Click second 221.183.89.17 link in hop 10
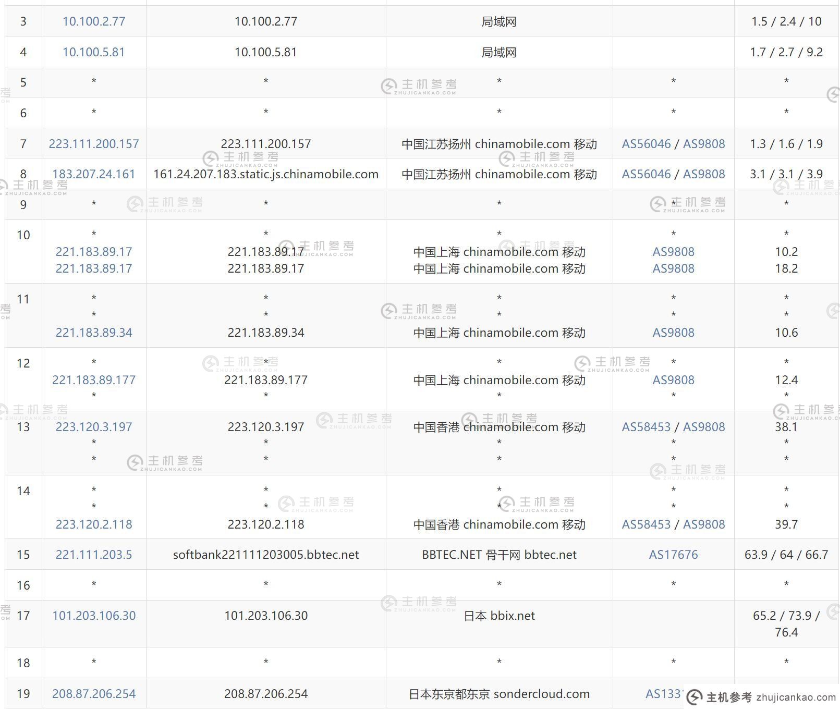 click(x=94, y=268)
